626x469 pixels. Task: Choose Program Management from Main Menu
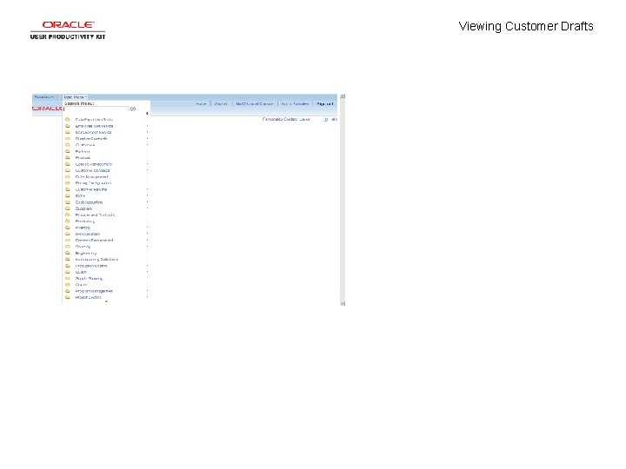click(x=94, y=291)
